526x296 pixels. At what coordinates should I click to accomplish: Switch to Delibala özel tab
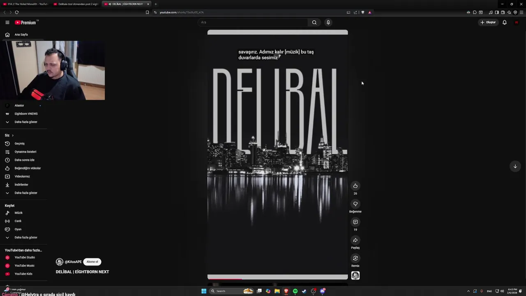coord(76,4)
